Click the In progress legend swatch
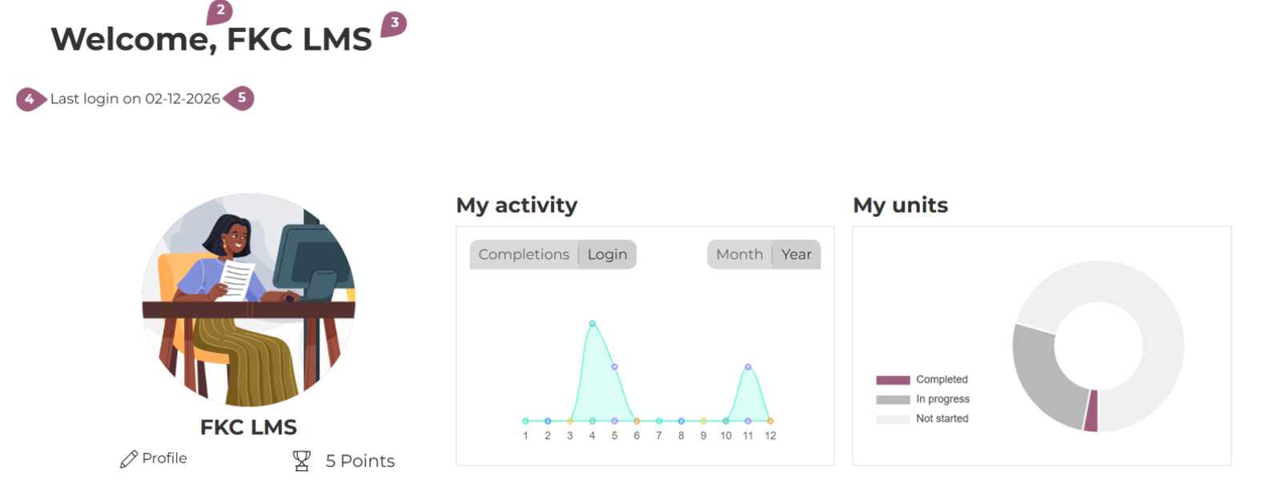Image resolution: width=1261 pixels, height=484 pixels. tap(893, 399)
